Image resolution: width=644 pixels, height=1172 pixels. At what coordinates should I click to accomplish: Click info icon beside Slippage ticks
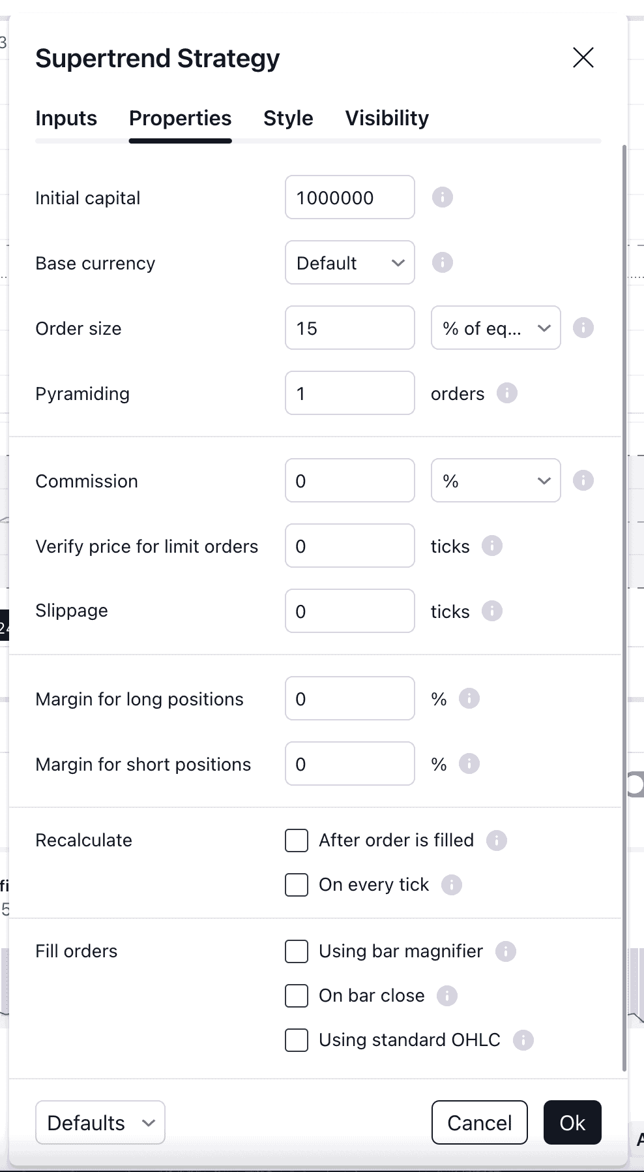pyautogui.click(x=492, y=611)
